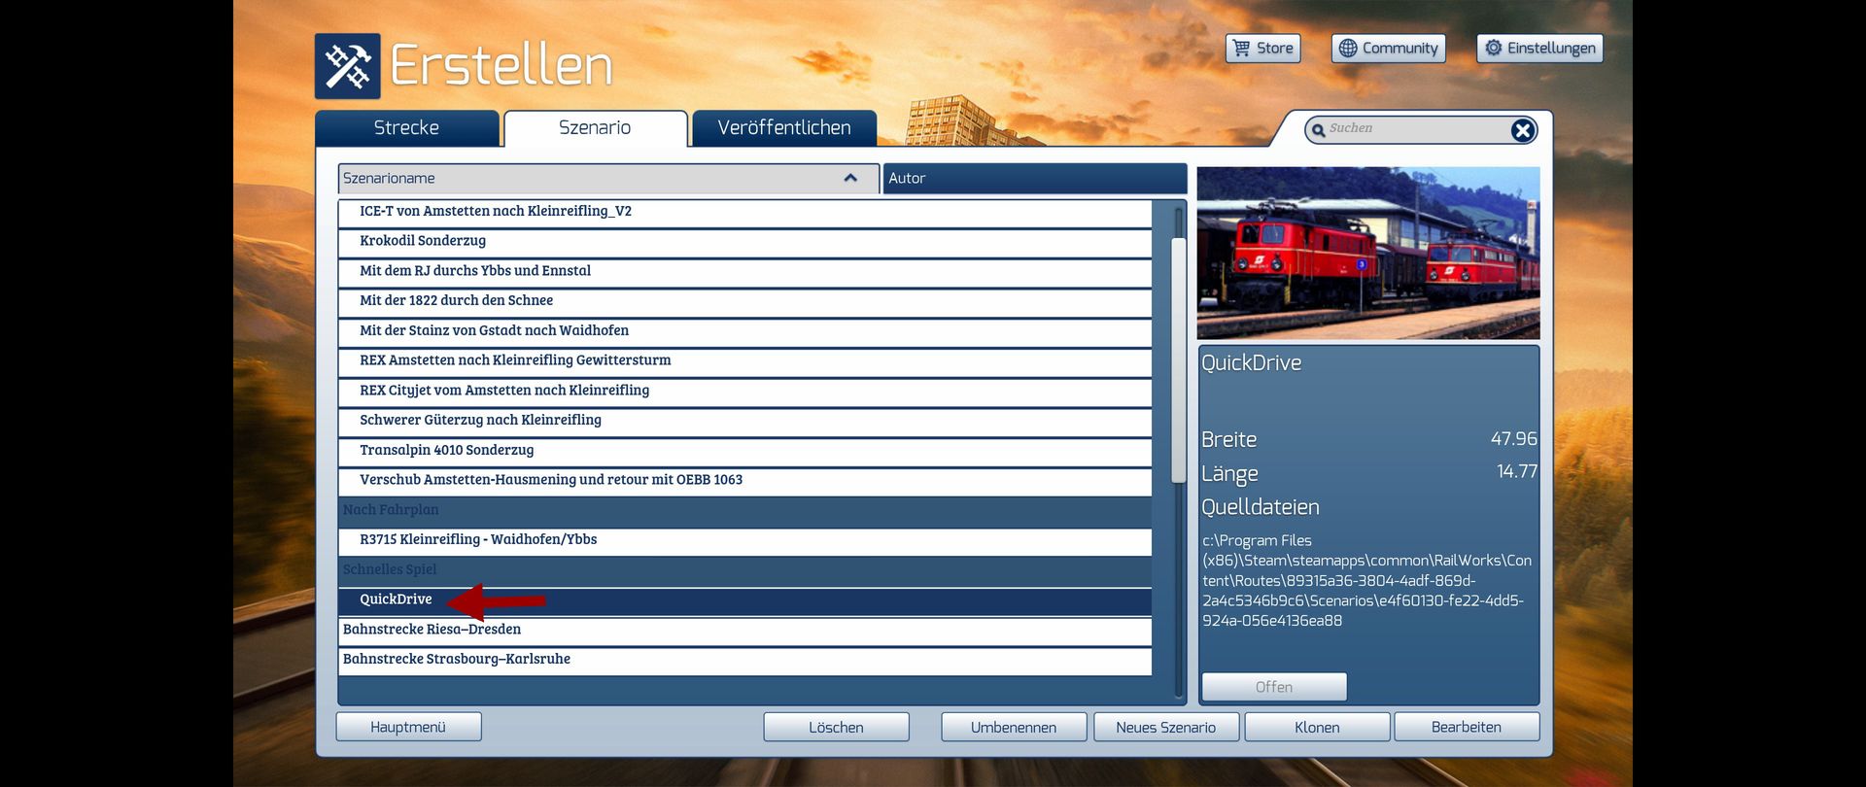This screenshot has width=1866, height=787.
Task: Switch to the Veröffentlichen tab
Action: point(783,128)
